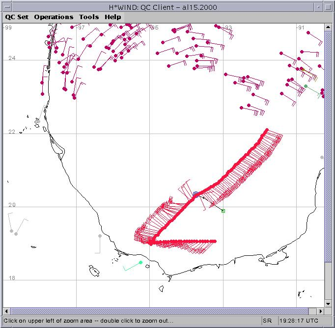This screenshot has height=328, width=335.
Task: Open the window menu button in title bar
Action: 6,6
